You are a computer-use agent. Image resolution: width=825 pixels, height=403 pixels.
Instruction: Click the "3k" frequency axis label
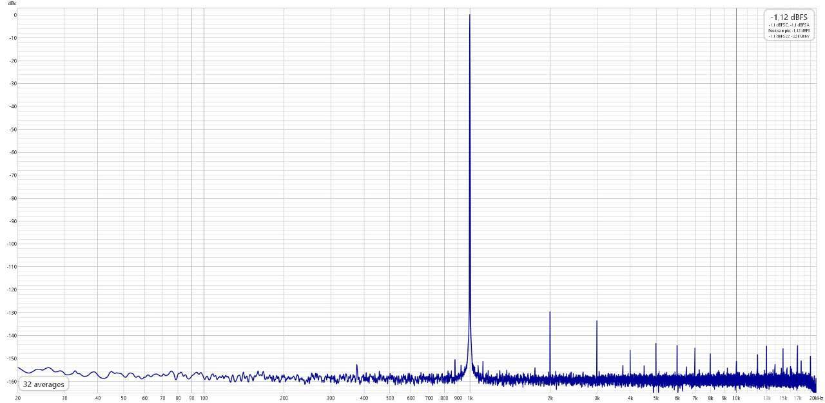597,398
